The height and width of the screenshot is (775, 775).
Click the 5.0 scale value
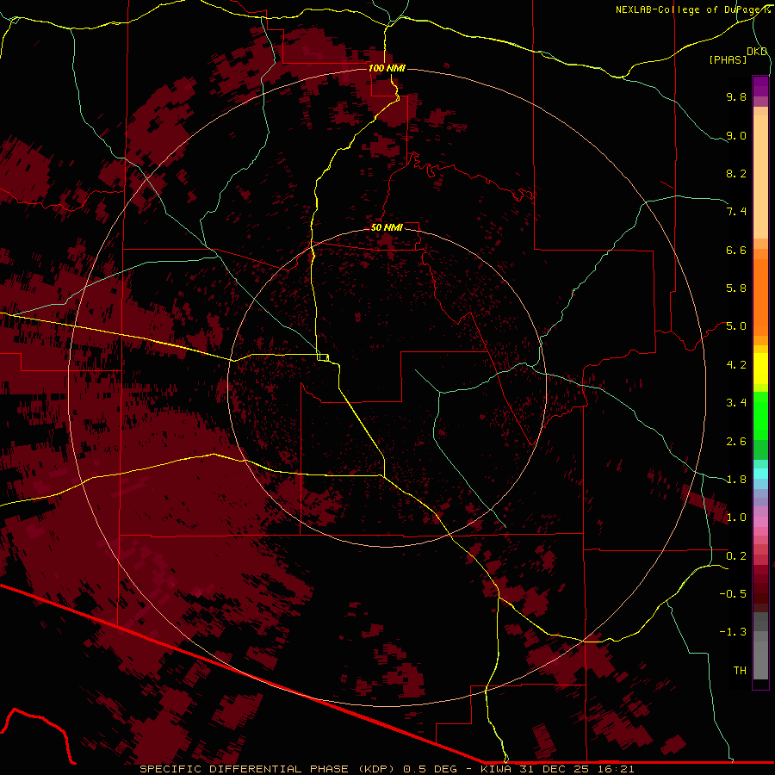coord(736,326)
